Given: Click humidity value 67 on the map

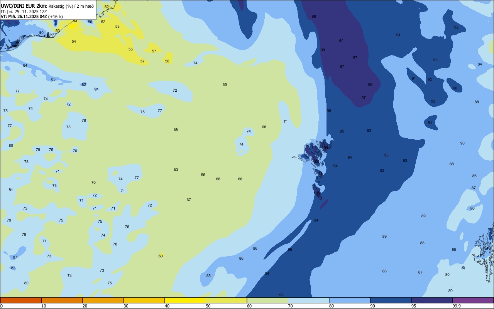Looking at the screenshot, I should coord(189,200).
